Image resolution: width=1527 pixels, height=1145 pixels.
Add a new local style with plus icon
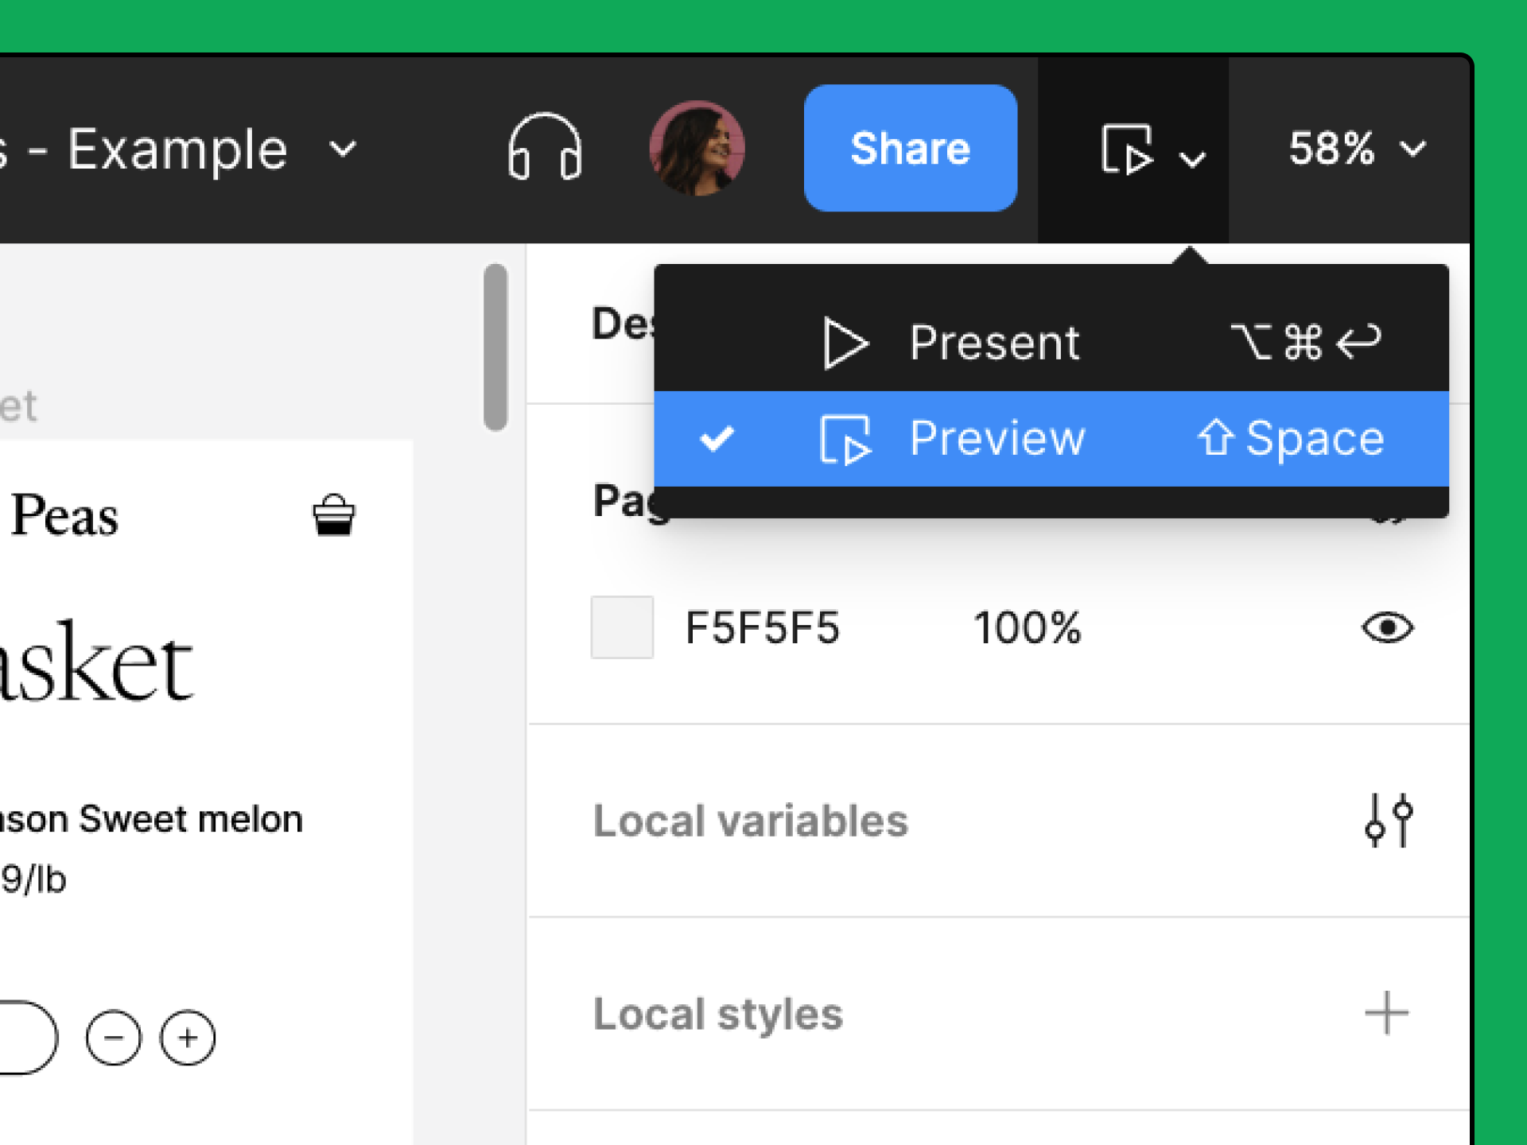[x=1386, y=1013]
